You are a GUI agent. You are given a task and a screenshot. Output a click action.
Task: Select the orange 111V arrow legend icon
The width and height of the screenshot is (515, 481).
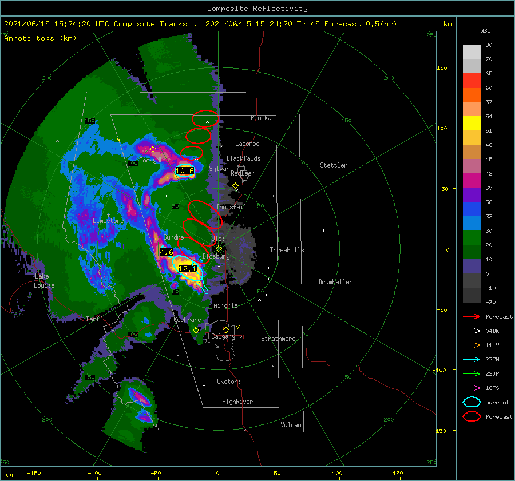(472, 345)
